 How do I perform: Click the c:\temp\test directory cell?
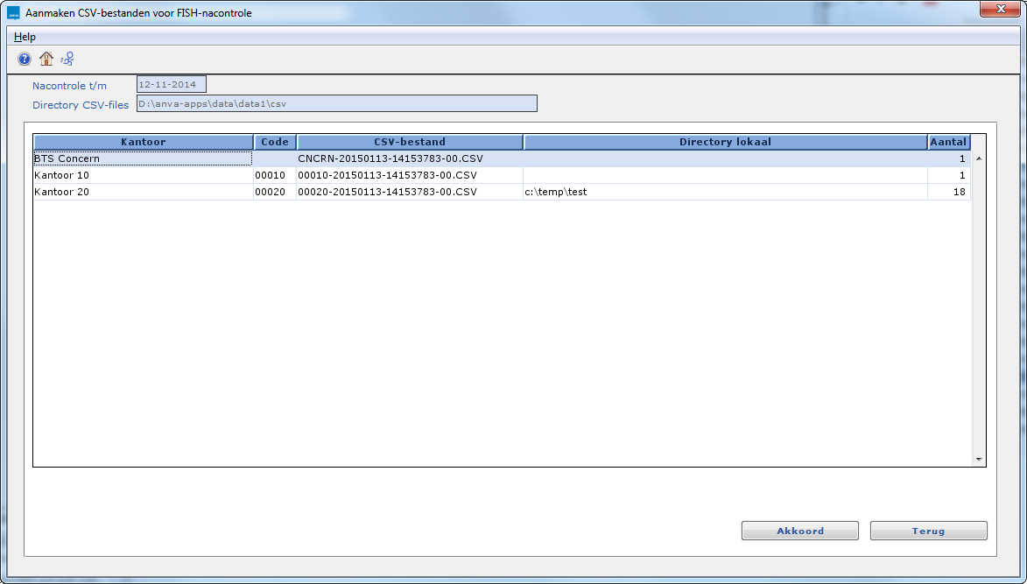pos(724,192)
